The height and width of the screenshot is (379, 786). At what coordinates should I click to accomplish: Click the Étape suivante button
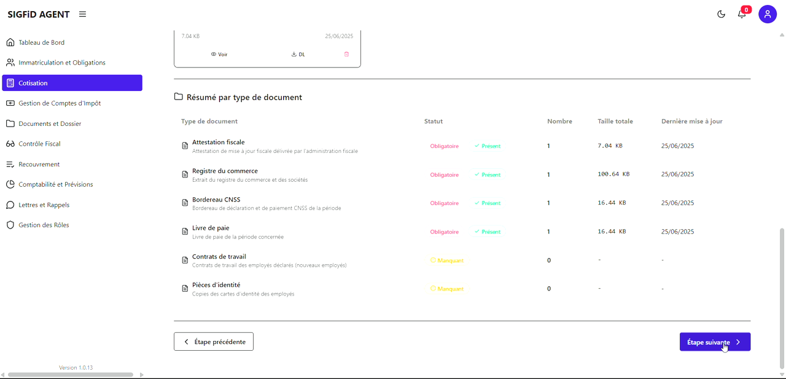714,342
